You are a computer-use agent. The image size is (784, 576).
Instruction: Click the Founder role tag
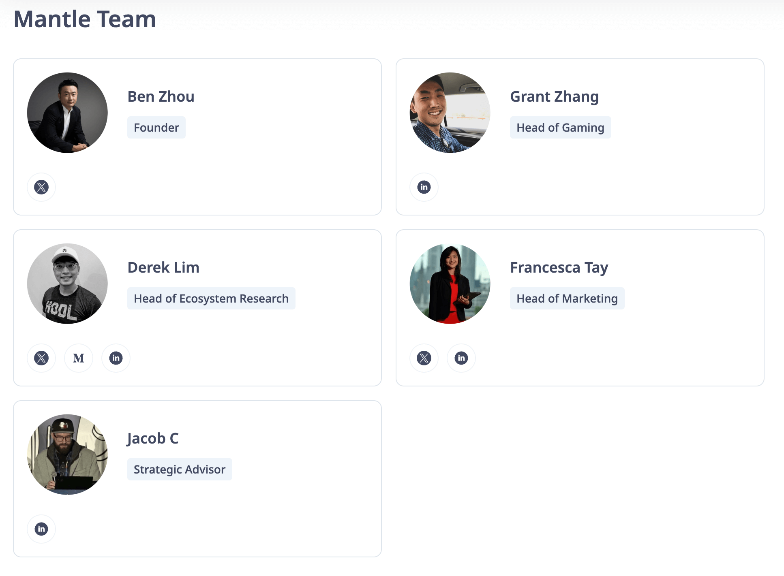pos(156,128)
